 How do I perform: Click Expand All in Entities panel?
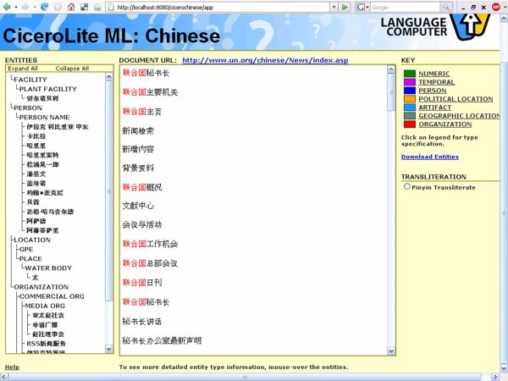coord(23,69)
